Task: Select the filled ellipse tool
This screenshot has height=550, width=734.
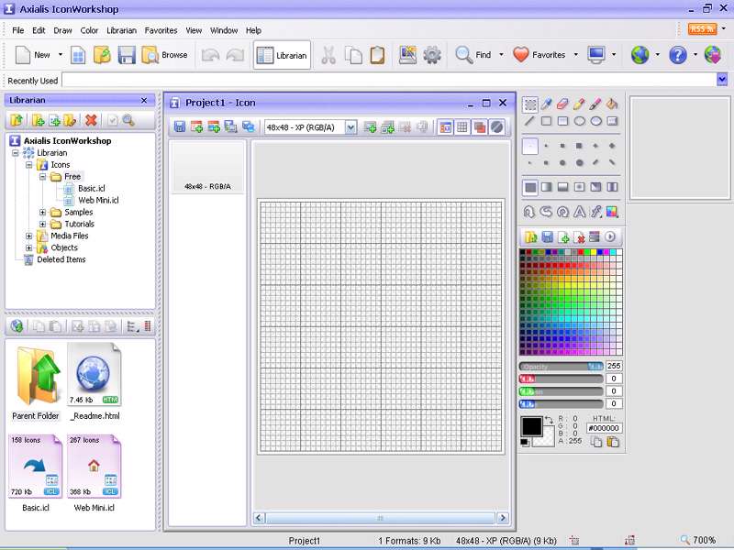Action: coord(595,121)
